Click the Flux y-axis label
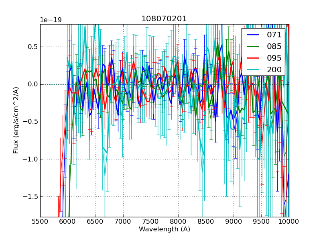Viewport: 321px width, 241px height. (x=16, y=120)
